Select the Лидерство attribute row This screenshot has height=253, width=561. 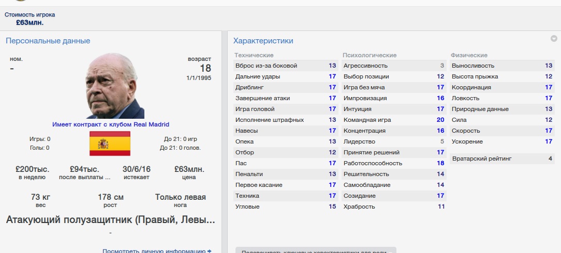pyautogui.click(x=393, y=141)
